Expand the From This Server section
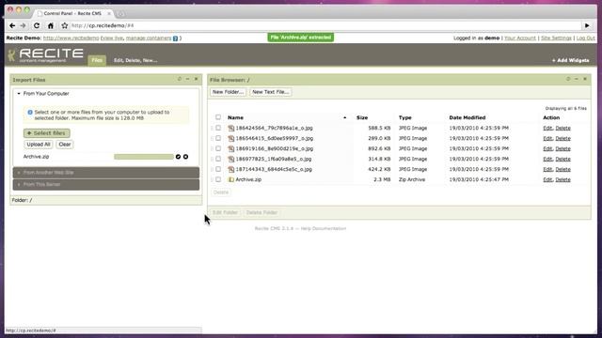 [x=106, y=185]
